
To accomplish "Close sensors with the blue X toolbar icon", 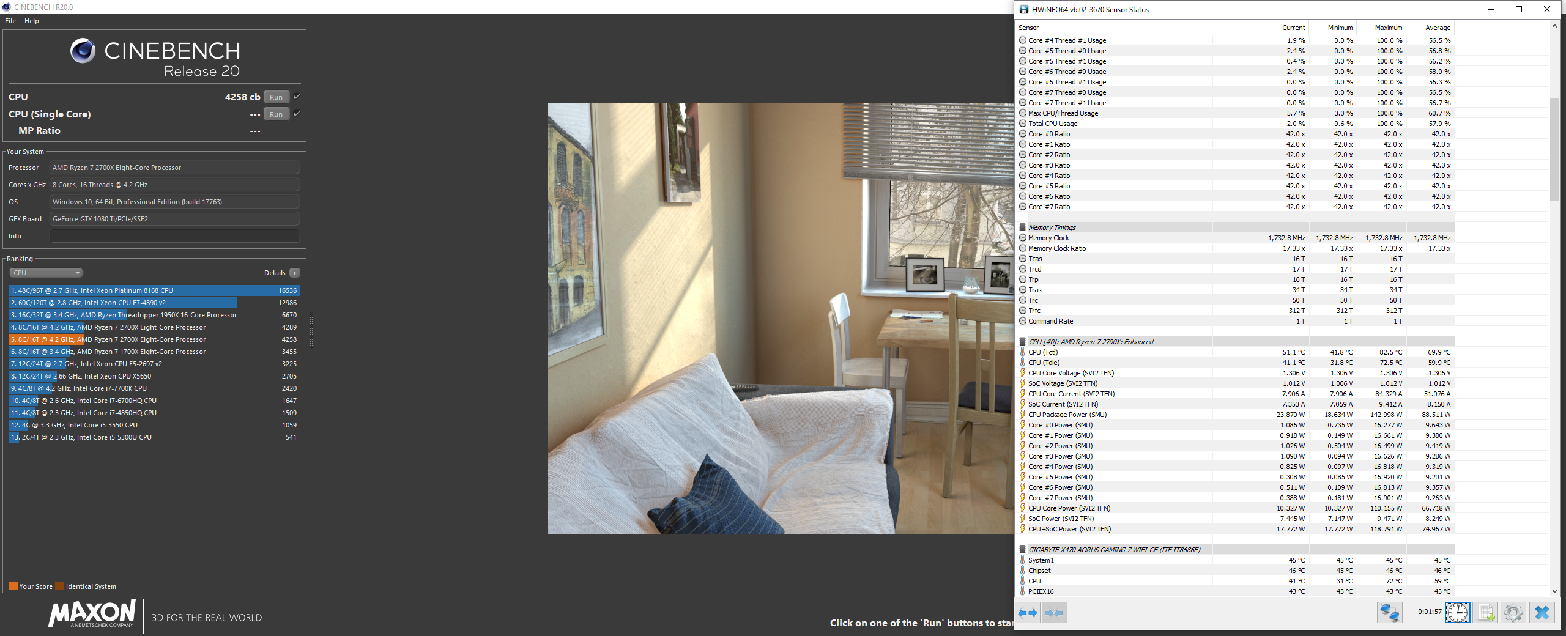I will point(1542,612).
